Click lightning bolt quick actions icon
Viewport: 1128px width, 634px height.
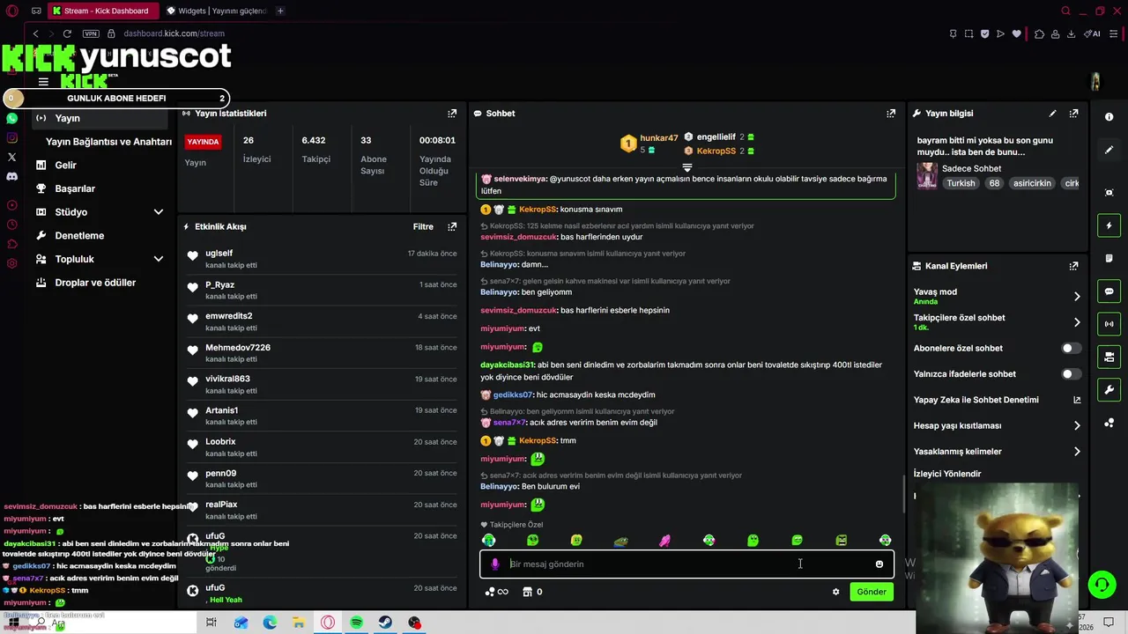click(1109, 226)
